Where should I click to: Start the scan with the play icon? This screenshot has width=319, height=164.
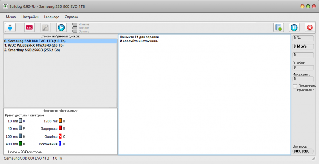tap(61, 27)
